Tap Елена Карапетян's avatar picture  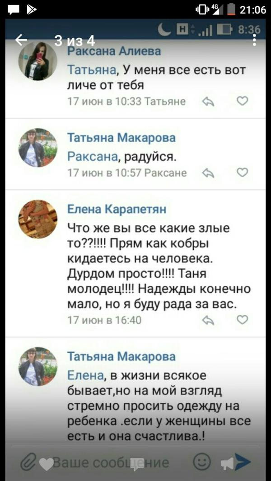pyautogui.click(x=38, y=219)
